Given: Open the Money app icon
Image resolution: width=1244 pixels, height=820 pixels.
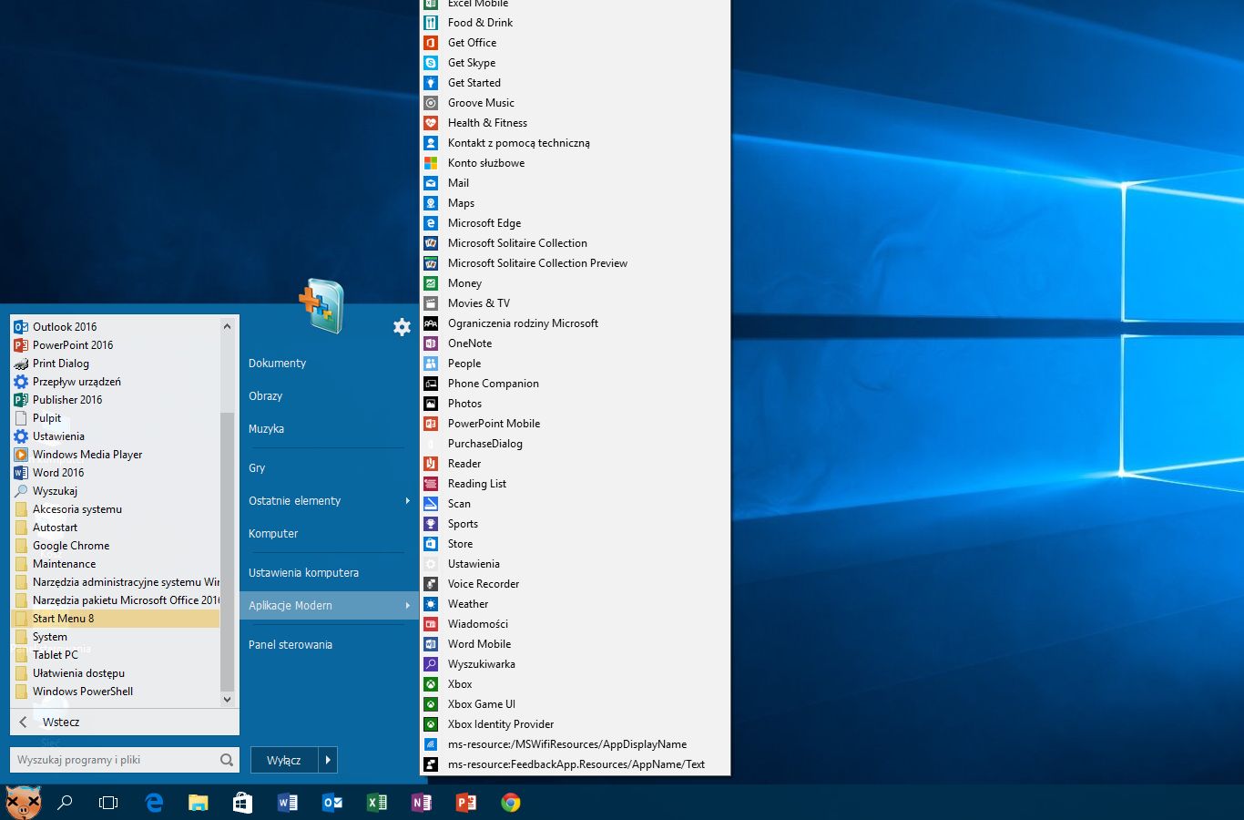Looking at the screenshot, I should pyautogui.click(x=431, y=283).
